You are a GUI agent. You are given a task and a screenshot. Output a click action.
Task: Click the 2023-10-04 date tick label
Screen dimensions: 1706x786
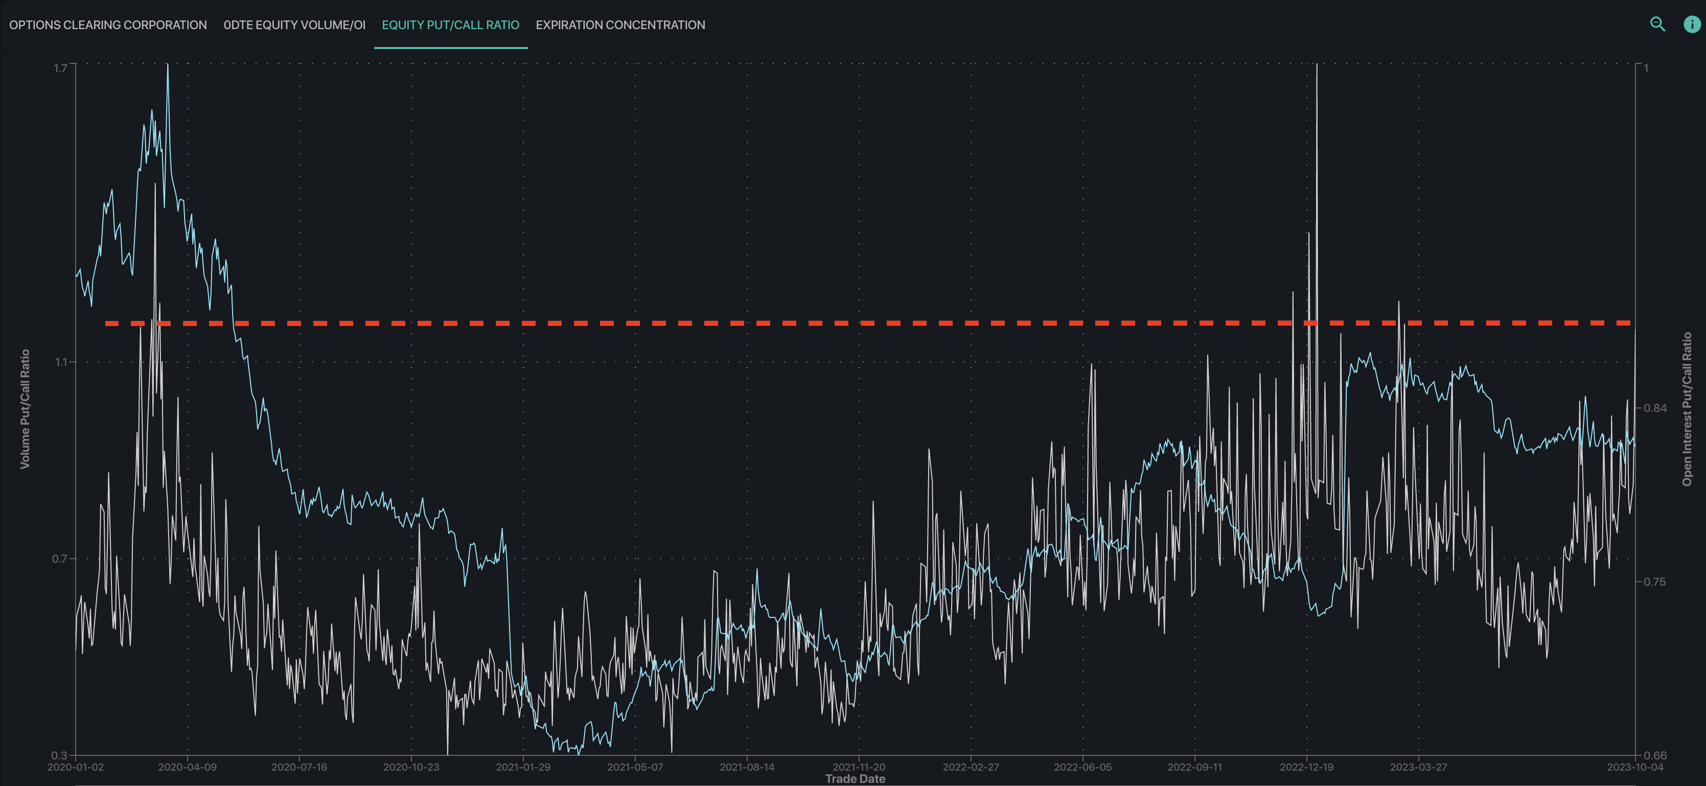(1634, 767)
